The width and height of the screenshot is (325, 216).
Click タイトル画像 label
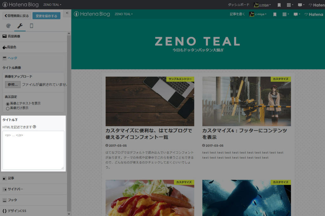12,68
